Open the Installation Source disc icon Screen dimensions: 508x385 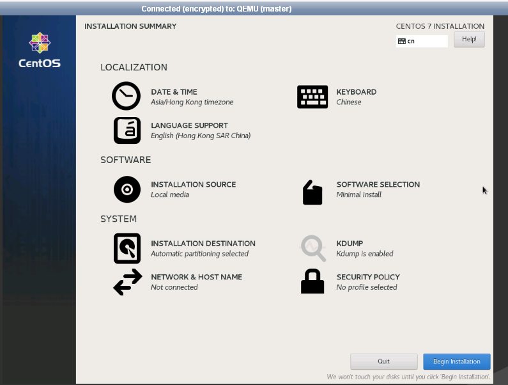(x=127, y=189)
